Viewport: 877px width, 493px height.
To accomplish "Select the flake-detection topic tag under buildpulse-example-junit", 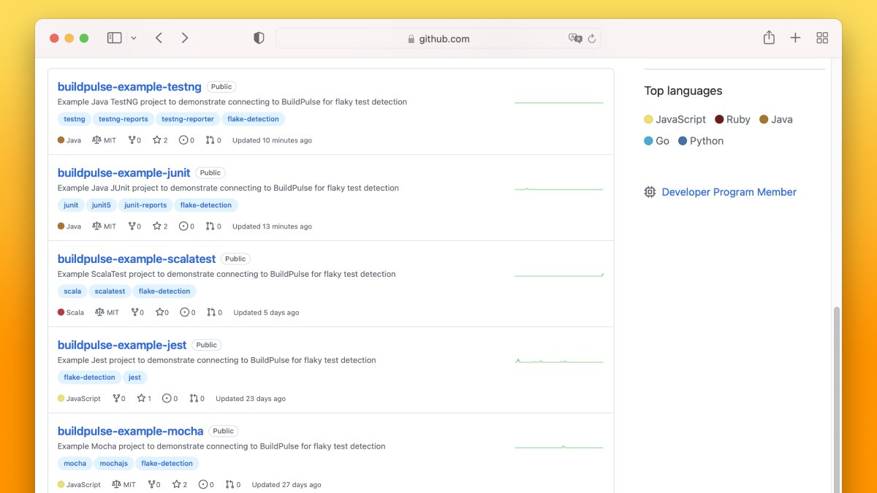I will pos(205,205).
